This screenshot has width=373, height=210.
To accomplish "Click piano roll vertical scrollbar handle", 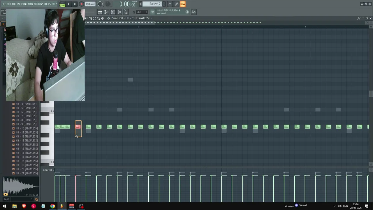I will 371,94.
